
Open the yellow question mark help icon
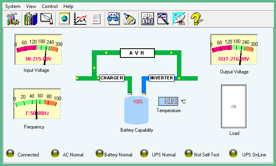pos(196,19)
